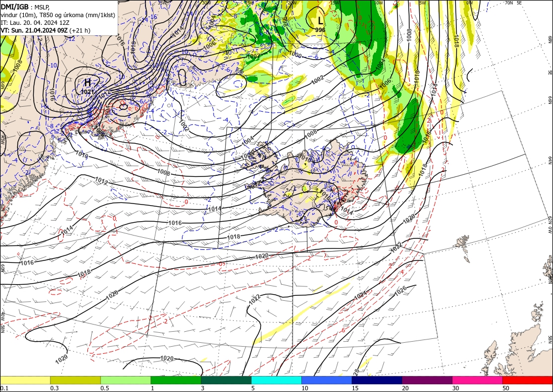The width and height of the screenshot is (553, 392).
Task: Pick the cyan 5–10 legend swatch
Action: click(276, 380)
